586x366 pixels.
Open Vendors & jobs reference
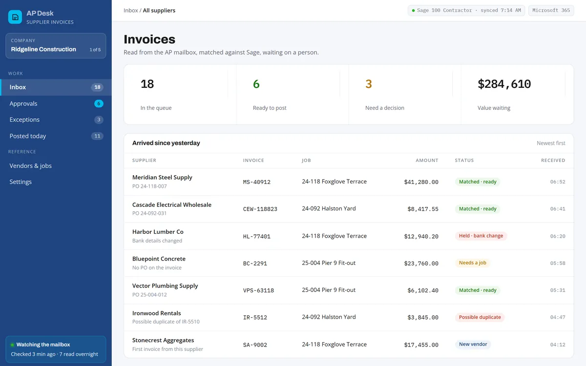coord(56,166)
